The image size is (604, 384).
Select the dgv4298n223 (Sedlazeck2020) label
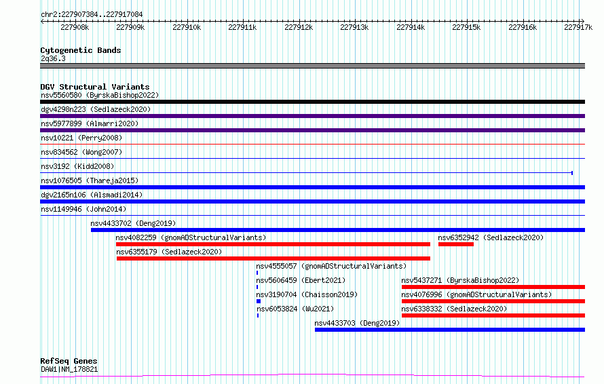pyautogui.click(x=96, y=109)
